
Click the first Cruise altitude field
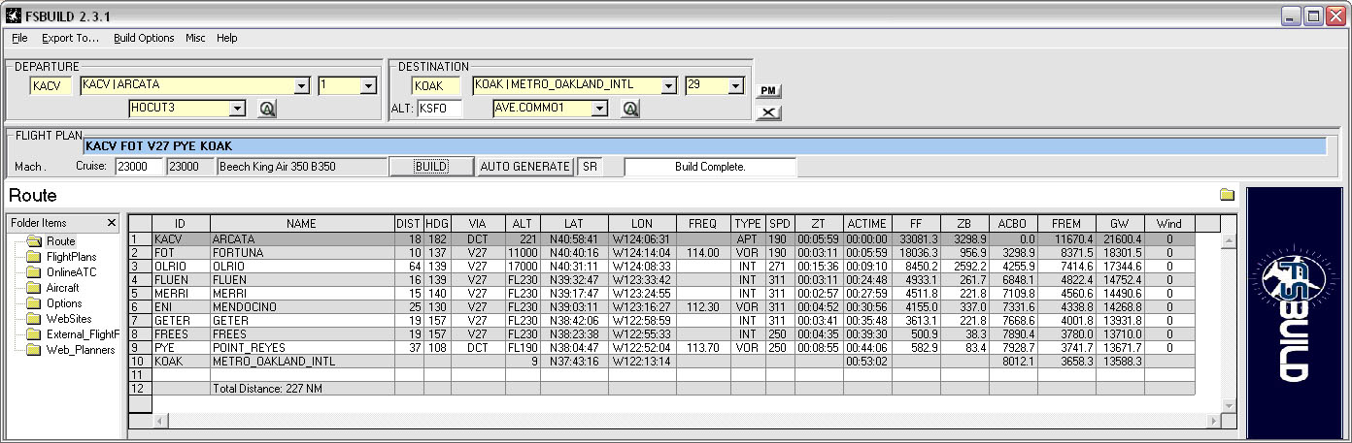click(138, 167)
